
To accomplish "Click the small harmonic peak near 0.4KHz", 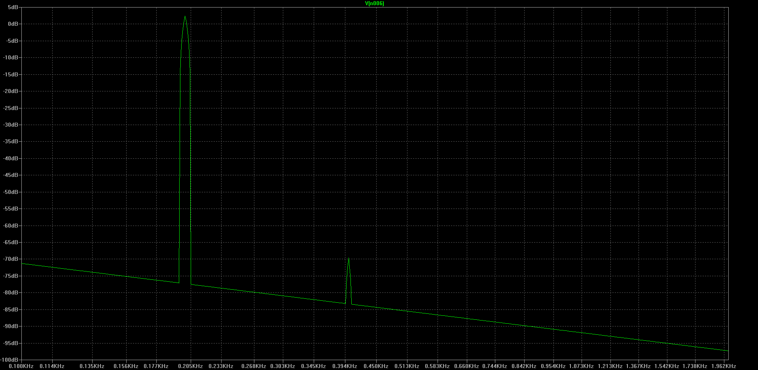I will [x=349, y=259].
